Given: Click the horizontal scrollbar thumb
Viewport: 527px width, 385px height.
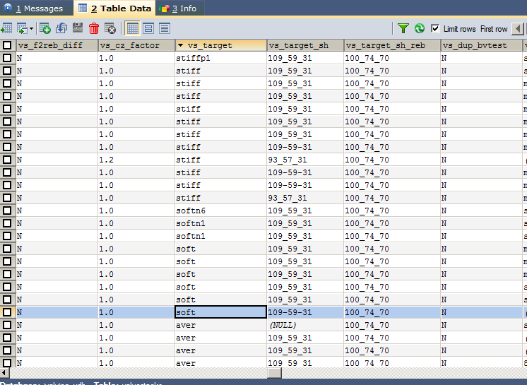Looking at the screenshot, I should [x=274, y=372].
